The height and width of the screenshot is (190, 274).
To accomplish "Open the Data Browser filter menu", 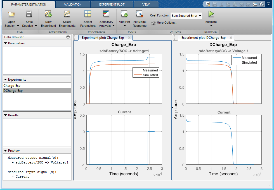I will click(68, 37).
